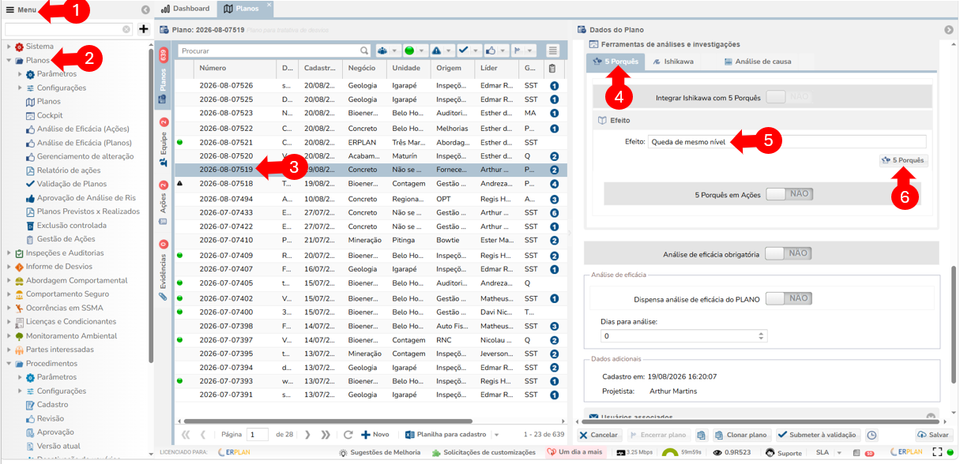Click the 5 Porquês button below Efeito
Image resolution: width=960 pixels, height=464 pixels.
[904, 160]
